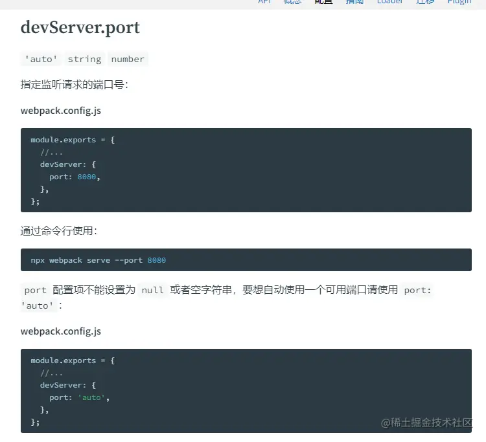Click the inline port code before 配置项
Image resolution: width=486 pixels, height=442 pixels.
[x=36, y=290]
